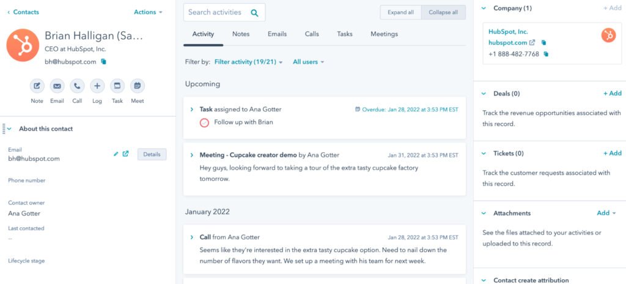Switch to the Notes tab
This screenshot has width=626, height=284.
tap(241, 34)
